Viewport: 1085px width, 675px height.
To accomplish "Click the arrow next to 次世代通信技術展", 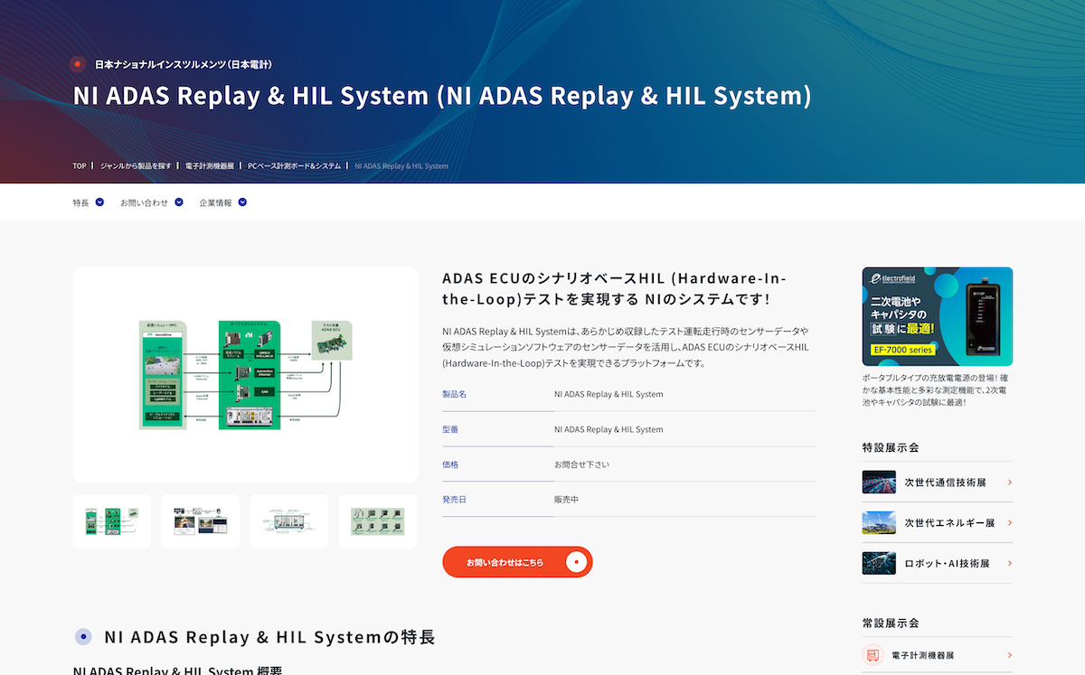I will pos(1009,483).
